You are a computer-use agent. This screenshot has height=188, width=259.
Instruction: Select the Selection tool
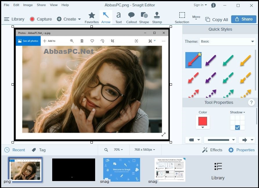pos(182,18)
